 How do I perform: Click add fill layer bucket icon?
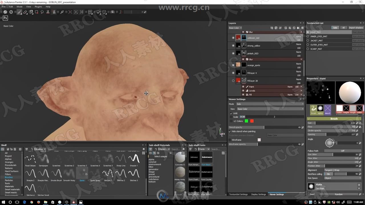[290, 28]
